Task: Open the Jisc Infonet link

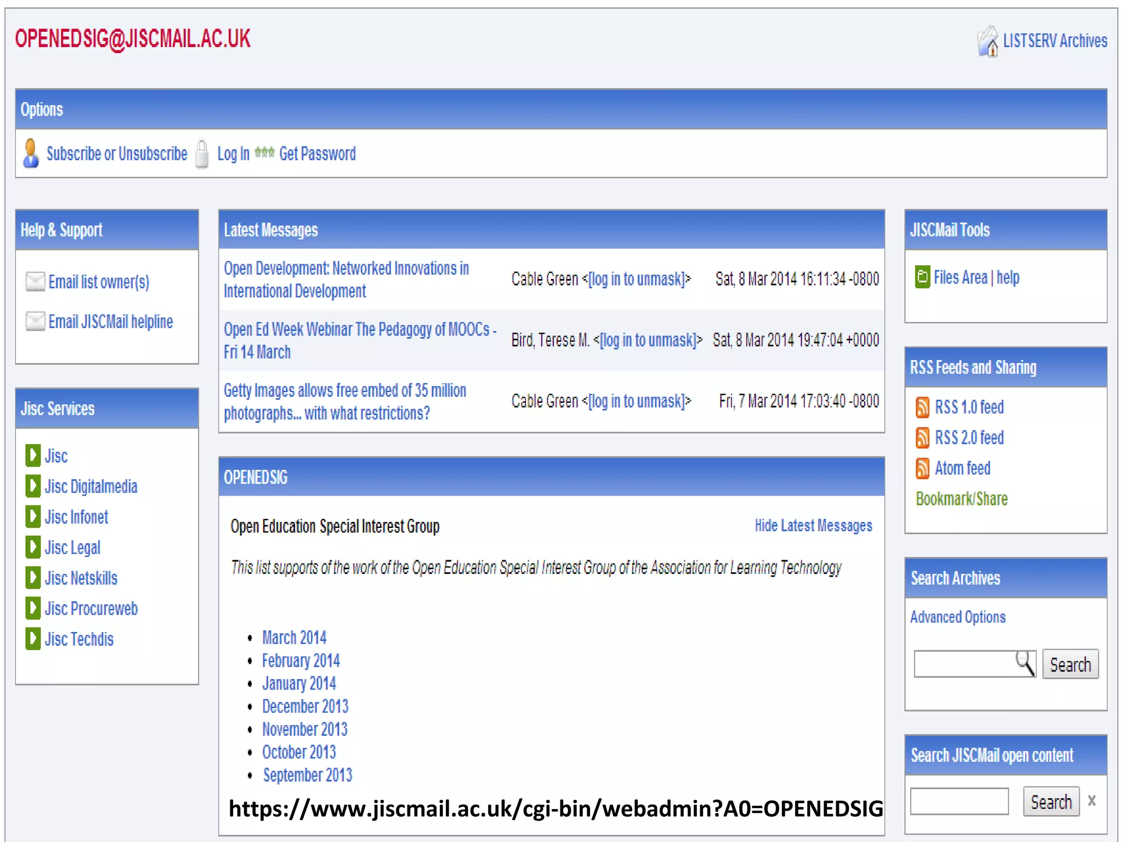Action: click(x=76, y=517)
